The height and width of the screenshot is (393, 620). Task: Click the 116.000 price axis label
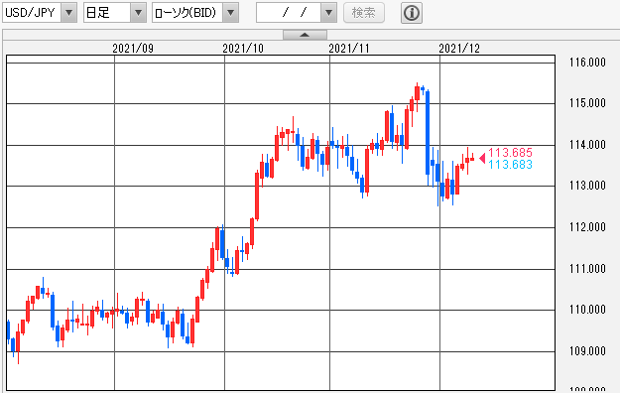[587, 63]
